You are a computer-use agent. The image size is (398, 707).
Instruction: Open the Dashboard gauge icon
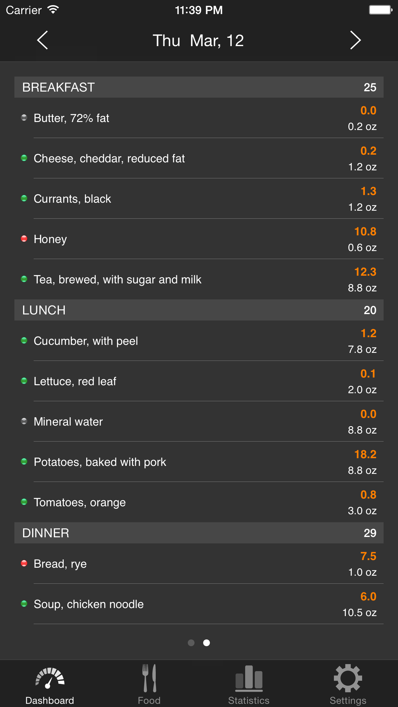(x=50, y=678)
